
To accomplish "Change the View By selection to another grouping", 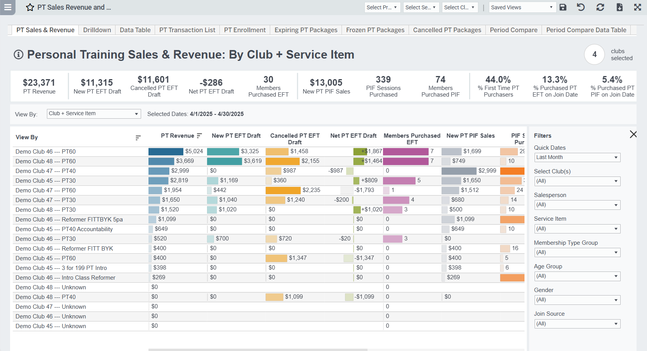I will click(x=94, y=114).
